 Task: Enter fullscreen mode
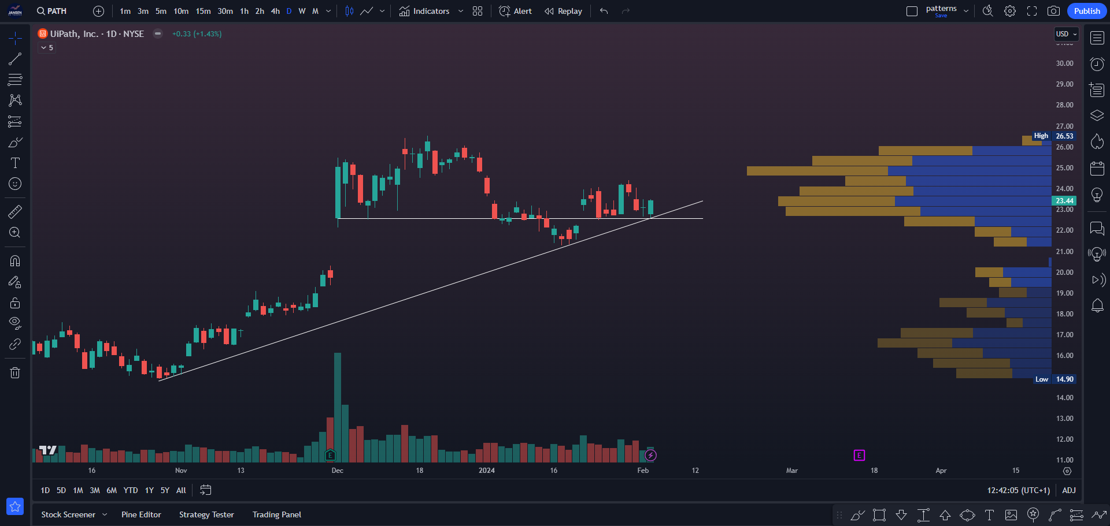click(x=1032, y=11)
